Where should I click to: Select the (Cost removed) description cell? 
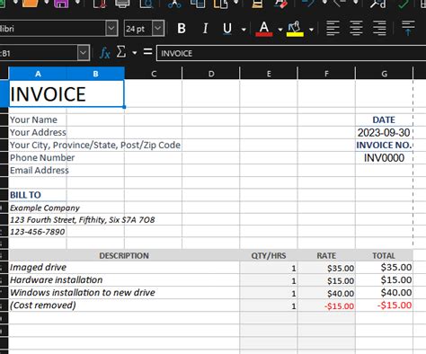(124, 305)
